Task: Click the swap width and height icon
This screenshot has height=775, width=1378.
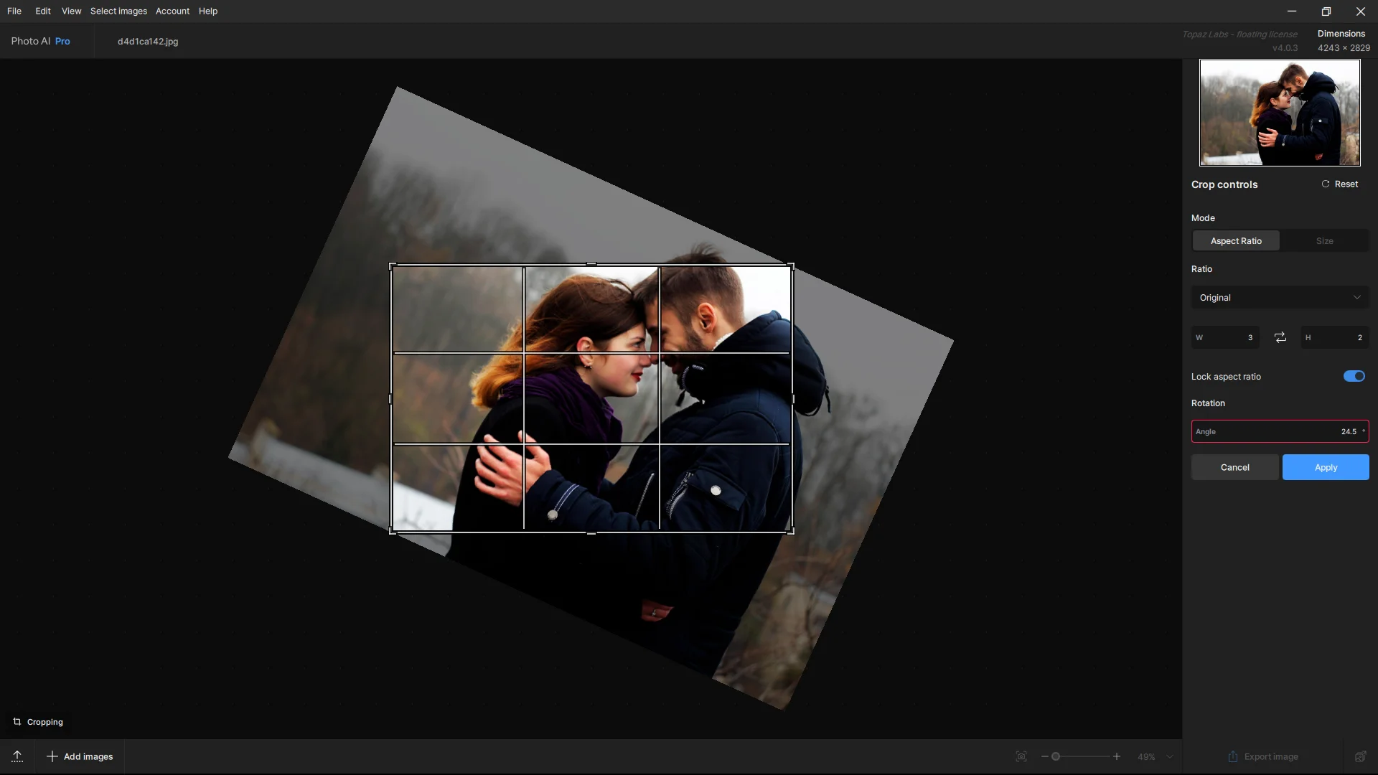Action: [1280, 337]
